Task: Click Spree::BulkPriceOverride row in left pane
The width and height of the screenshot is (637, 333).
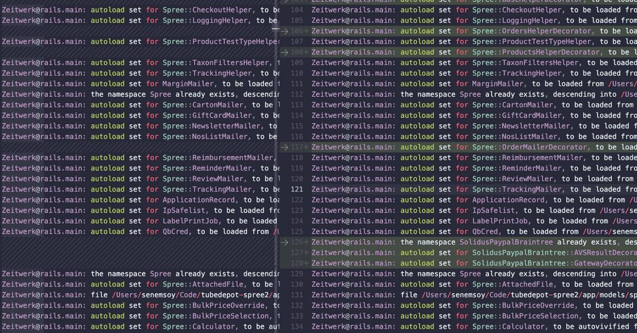Action: pos(140,306)
